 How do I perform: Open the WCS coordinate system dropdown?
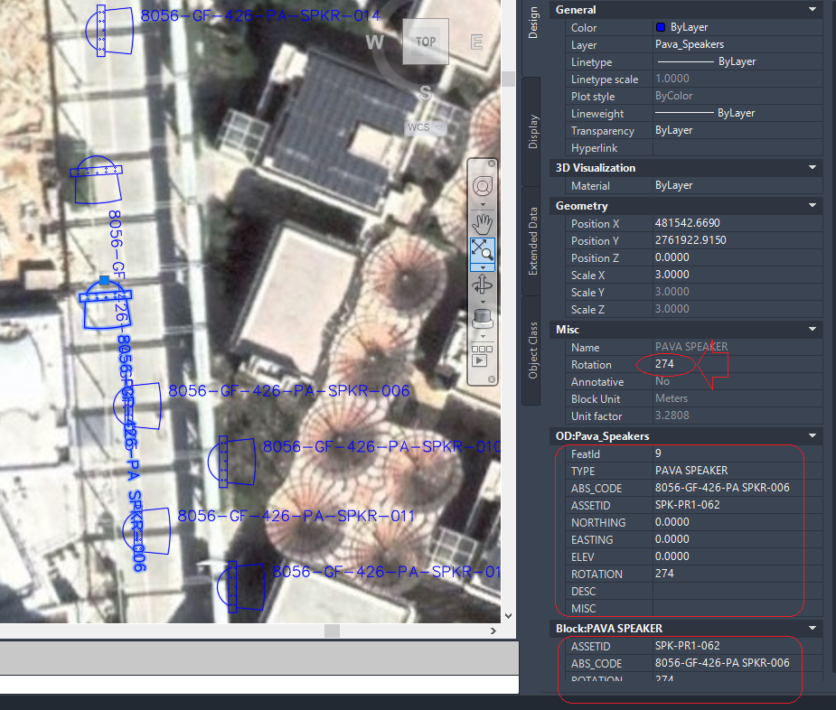(425, 127)
